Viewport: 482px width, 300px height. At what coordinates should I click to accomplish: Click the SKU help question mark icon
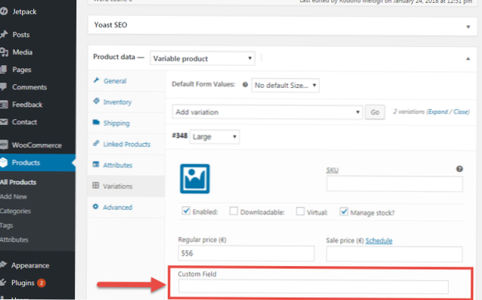[459, 169]
